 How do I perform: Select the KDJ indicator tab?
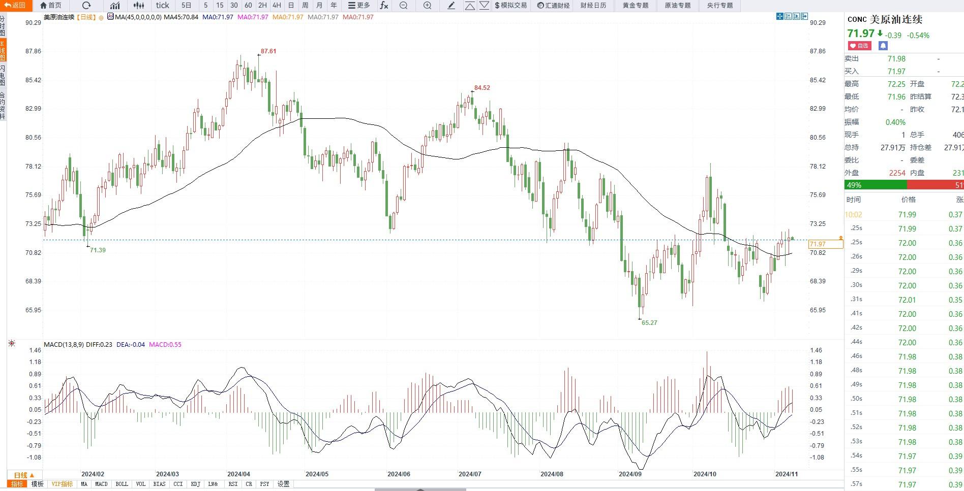tap(196, 484)
